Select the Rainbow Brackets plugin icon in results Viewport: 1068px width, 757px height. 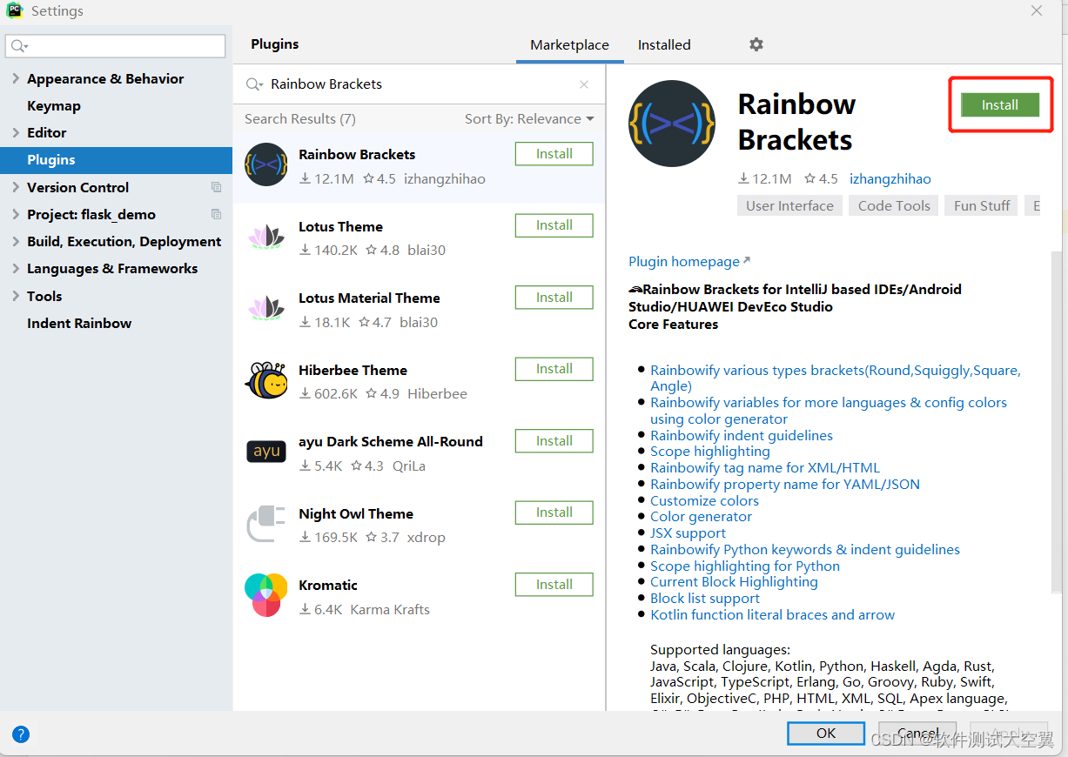(x=266, y=164)
